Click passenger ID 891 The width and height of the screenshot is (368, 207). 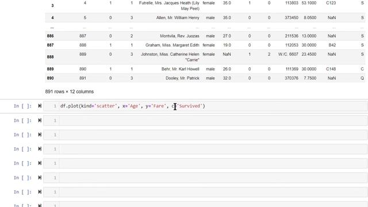83,78
